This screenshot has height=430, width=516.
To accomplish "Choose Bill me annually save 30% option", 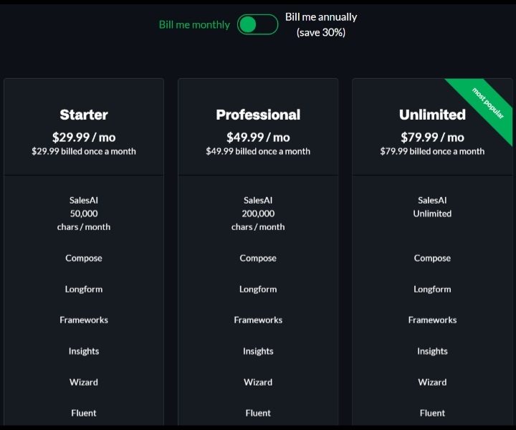I will pyautogui.click(x=320, y=24).
